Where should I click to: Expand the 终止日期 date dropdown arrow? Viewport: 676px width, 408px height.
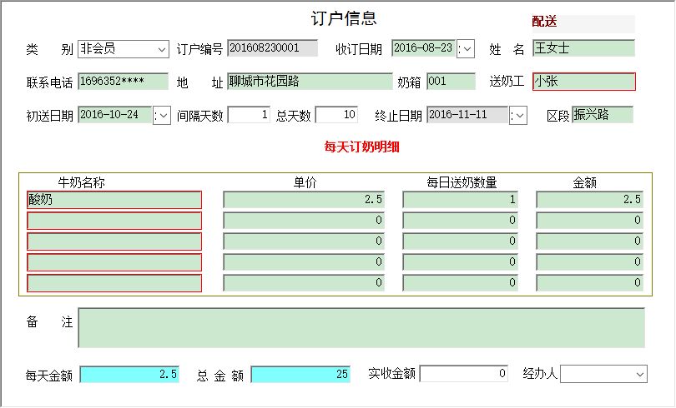[518, 116]
